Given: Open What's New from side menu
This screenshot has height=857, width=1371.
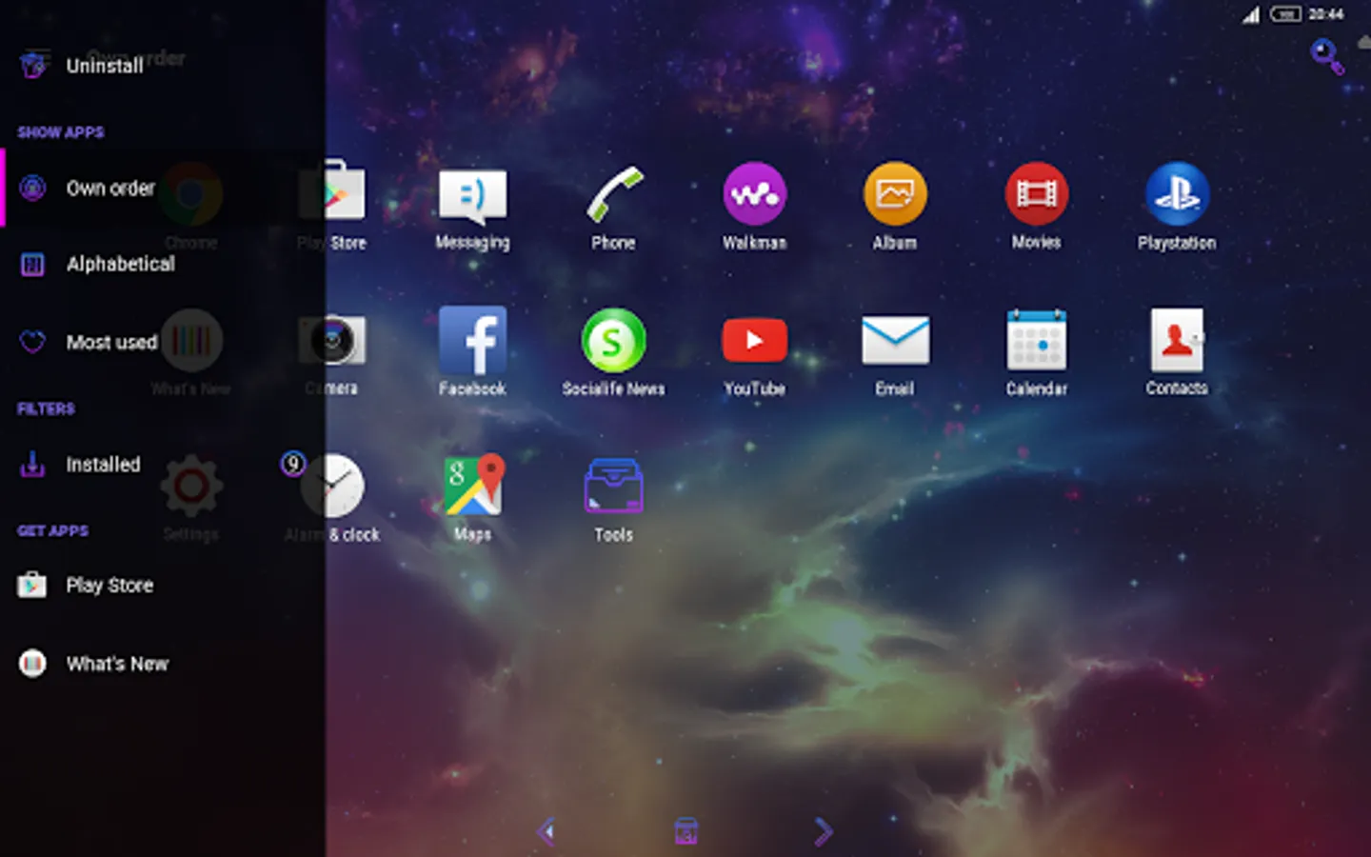Looking at the screenshot, I should 163,664.
